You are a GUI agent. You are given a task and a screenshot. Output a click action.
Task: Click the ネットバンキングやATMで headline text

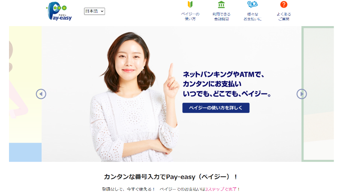click(x=223, y=74)
